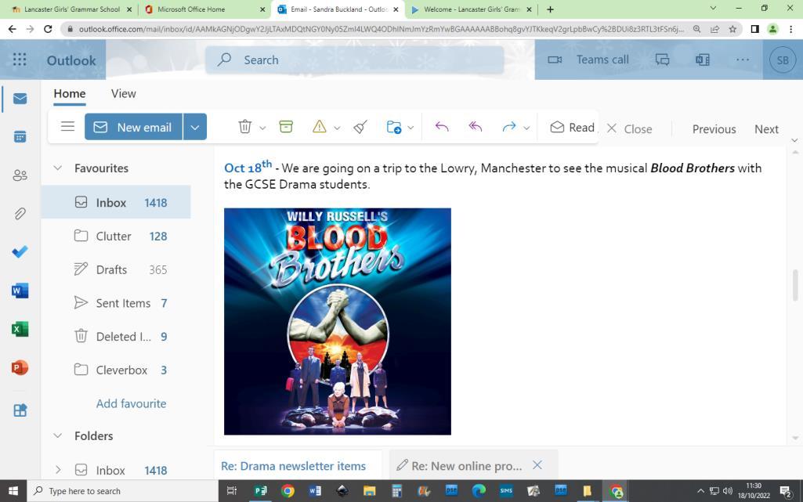
Task: Bookmark page with star icon
Action: (732, 29)
